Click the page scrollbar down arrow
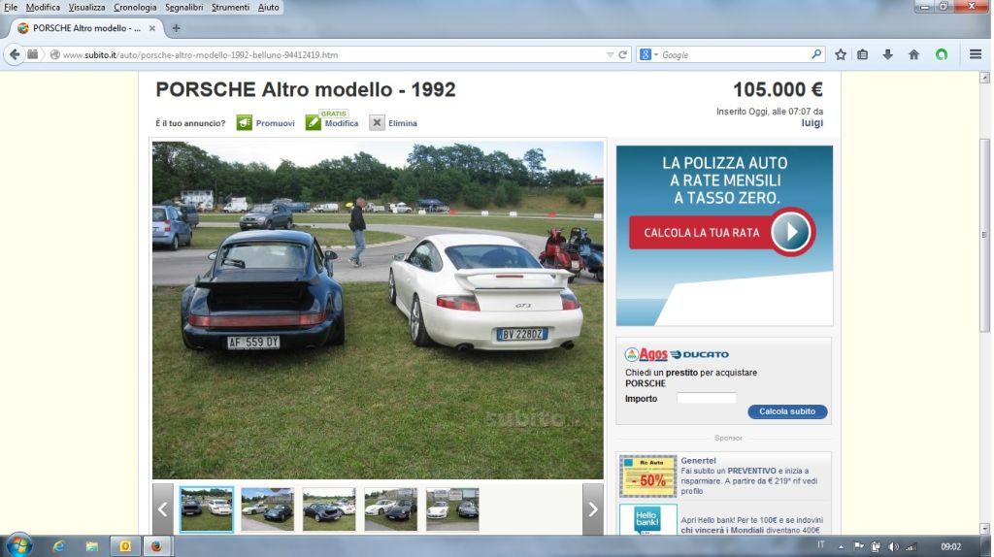The height and width of the screenshot is (557, 994). [x=984, y=529]
